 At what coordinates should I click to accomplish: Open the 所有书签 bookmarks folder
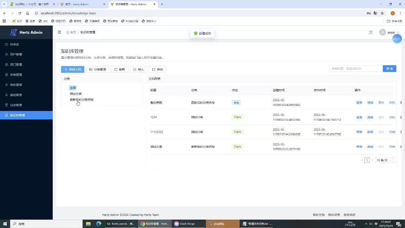(x=395, y=21)
